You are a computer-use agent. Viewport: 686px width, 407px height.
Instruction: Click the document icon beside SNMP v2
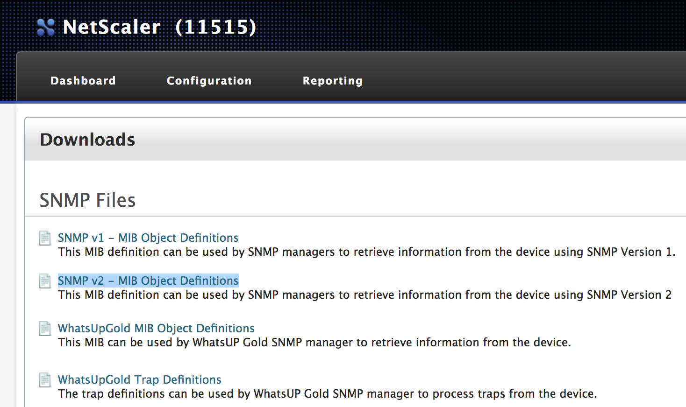[44, 281]
